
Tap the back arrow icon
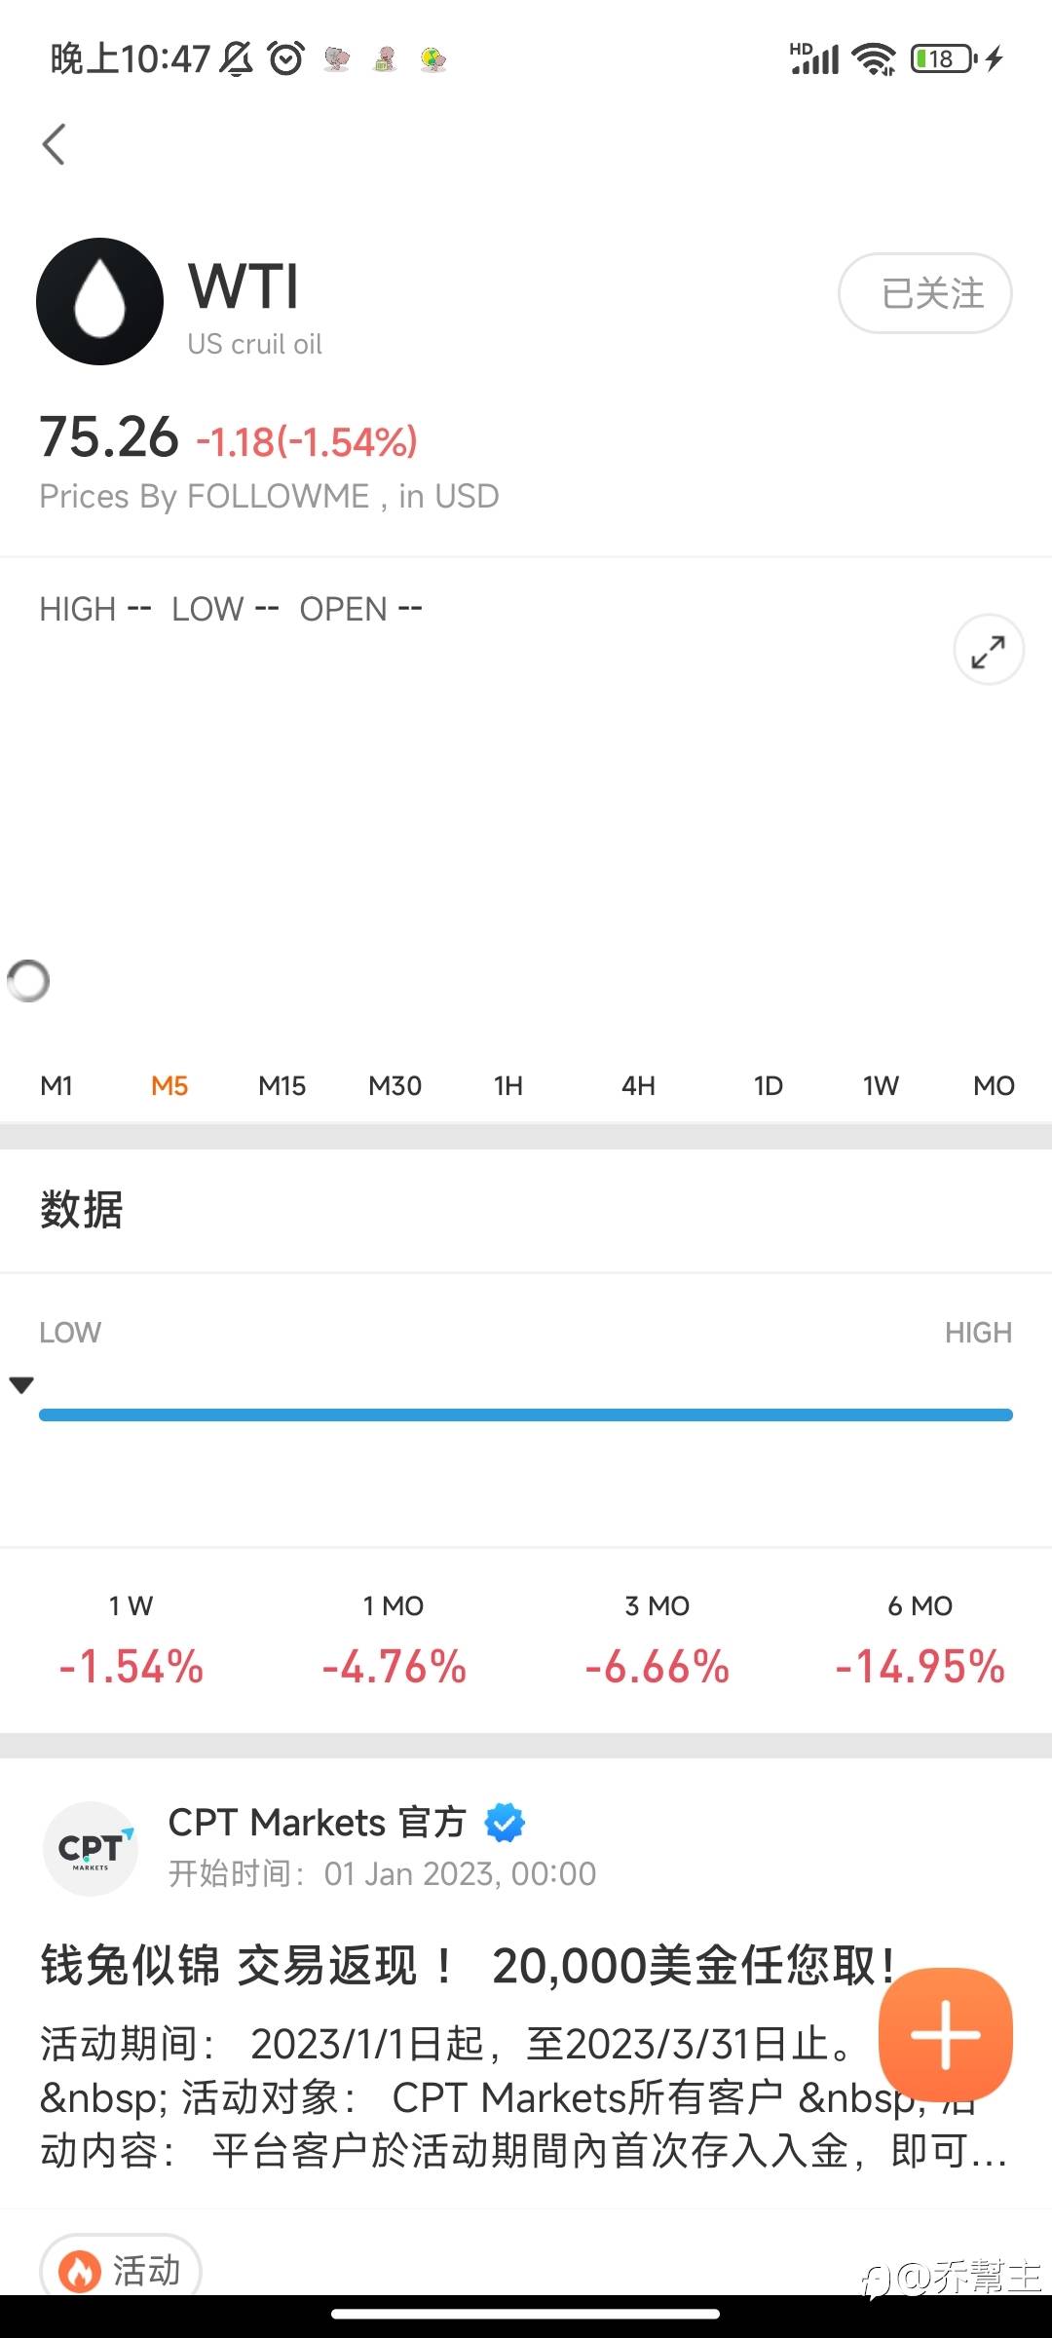55,145
